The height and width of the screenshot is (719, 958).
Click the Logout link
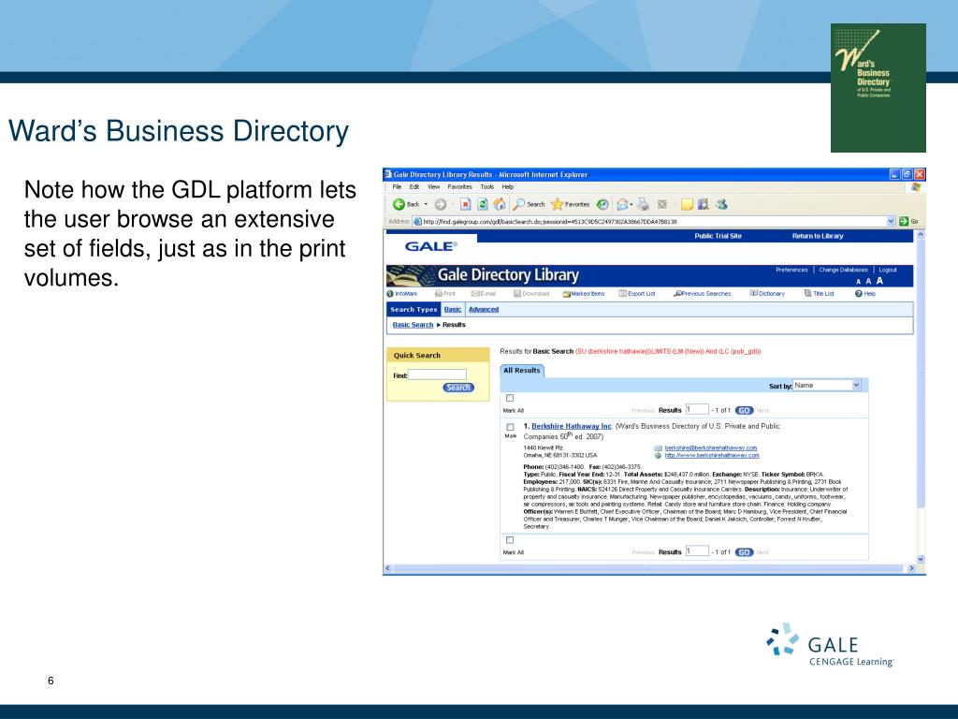coord(888,270)
